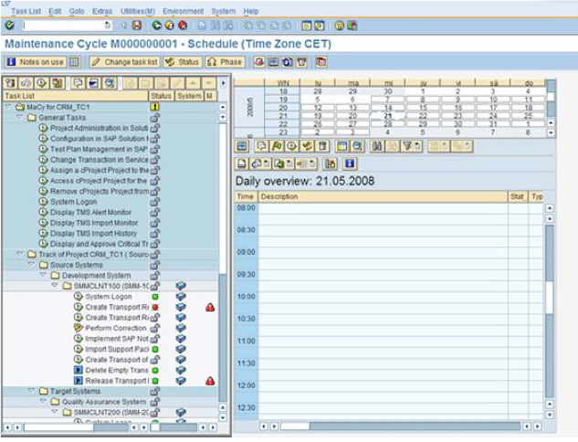Collapse the Development System folder

click(43, 275)
